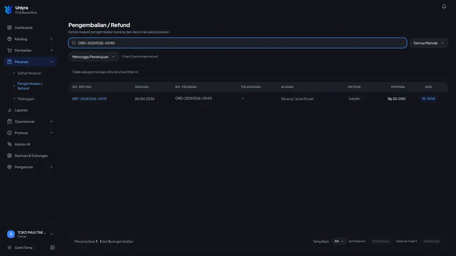Click the Detail button for the refund

click(428, 99)
